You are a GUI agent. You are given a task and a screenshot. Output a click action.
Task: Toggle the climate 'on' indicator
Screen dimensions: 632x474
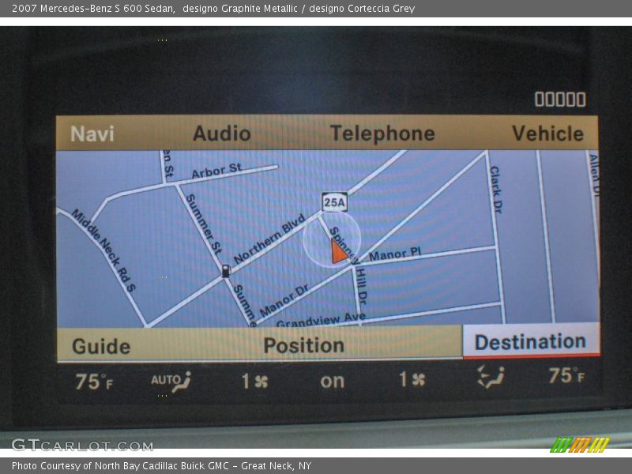333,382
